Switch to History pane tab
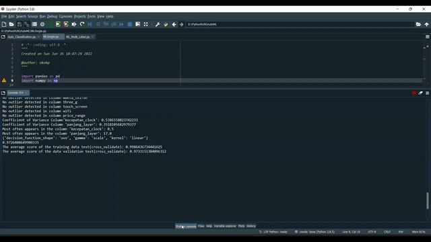This screenshot has width=431, height=242. [x=251, y=226]
